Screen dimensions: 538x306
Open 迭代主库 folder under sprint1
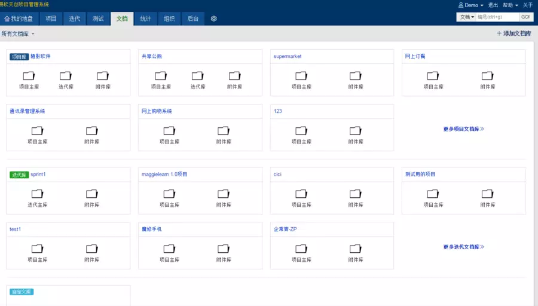click(38, 198)
